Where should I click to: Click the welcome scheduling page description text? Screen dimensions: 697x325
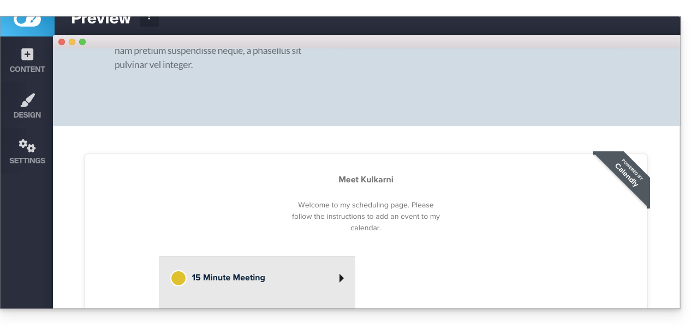(x=366, y=217)
